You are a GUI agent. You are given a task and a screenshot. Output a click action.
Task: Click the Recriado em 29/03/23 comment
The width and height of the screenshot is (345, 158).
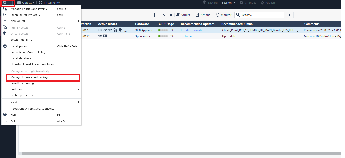click(322, 30)
